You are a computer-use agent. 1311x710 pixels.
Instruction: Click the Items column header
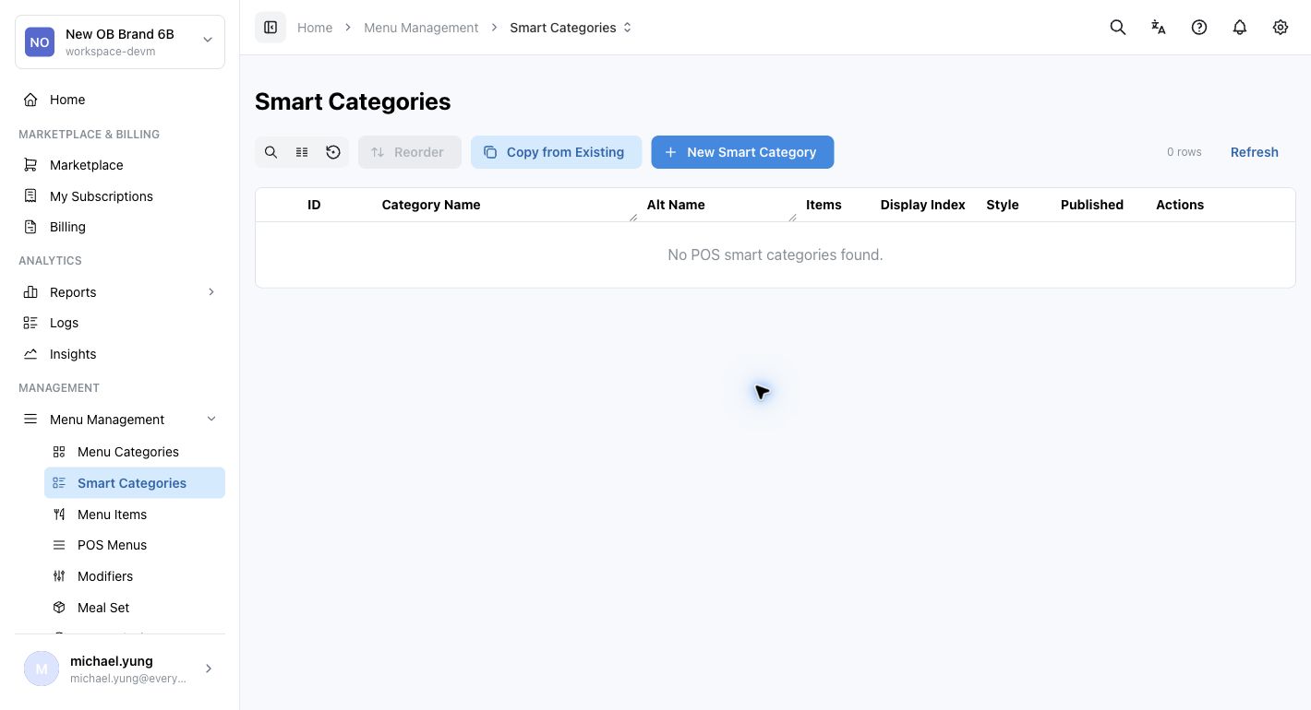tap(824, 205)
